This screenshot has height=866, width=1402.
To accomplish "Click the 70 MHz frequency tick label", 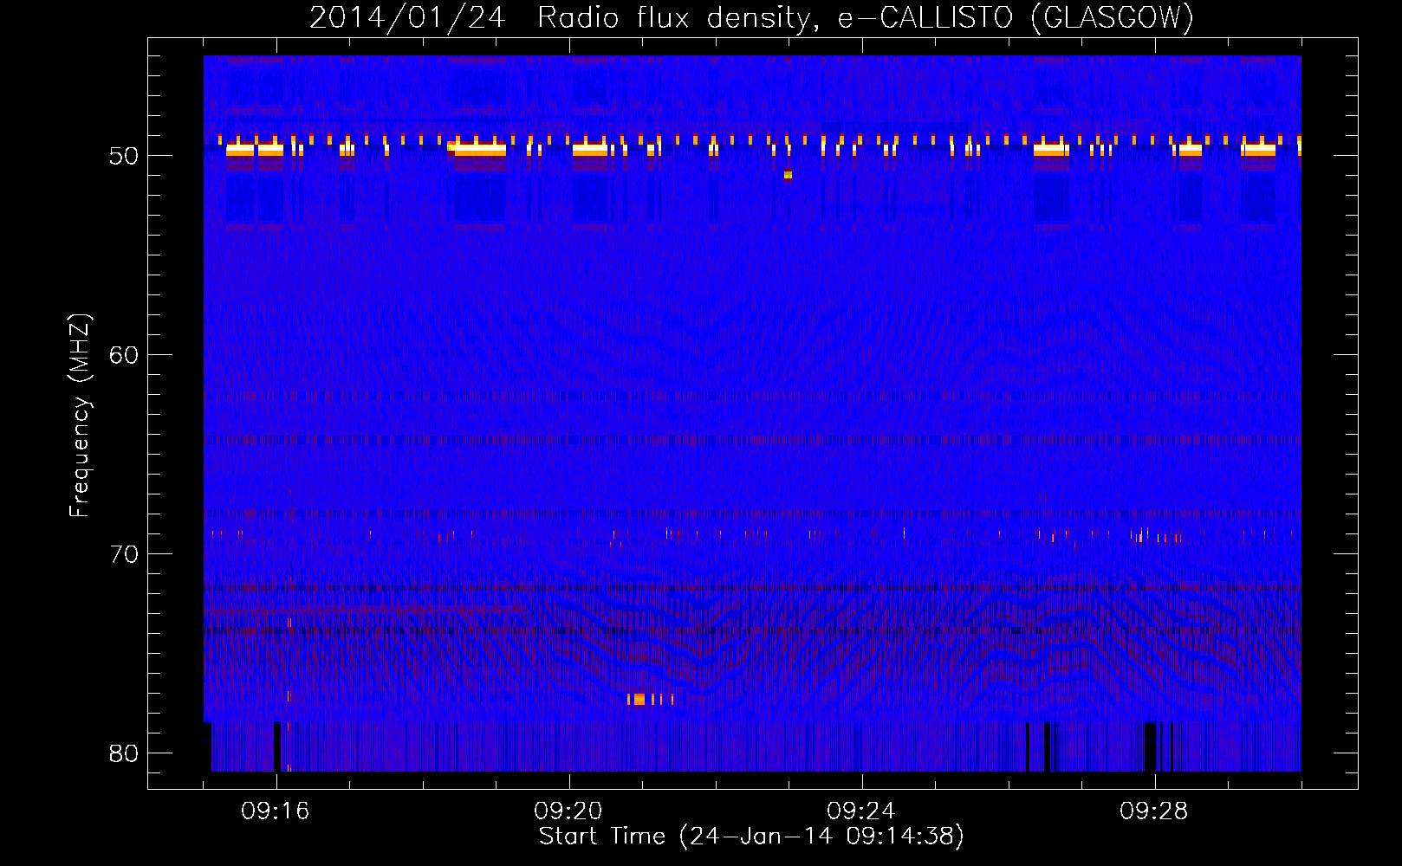I will click(x=124, y=554).
